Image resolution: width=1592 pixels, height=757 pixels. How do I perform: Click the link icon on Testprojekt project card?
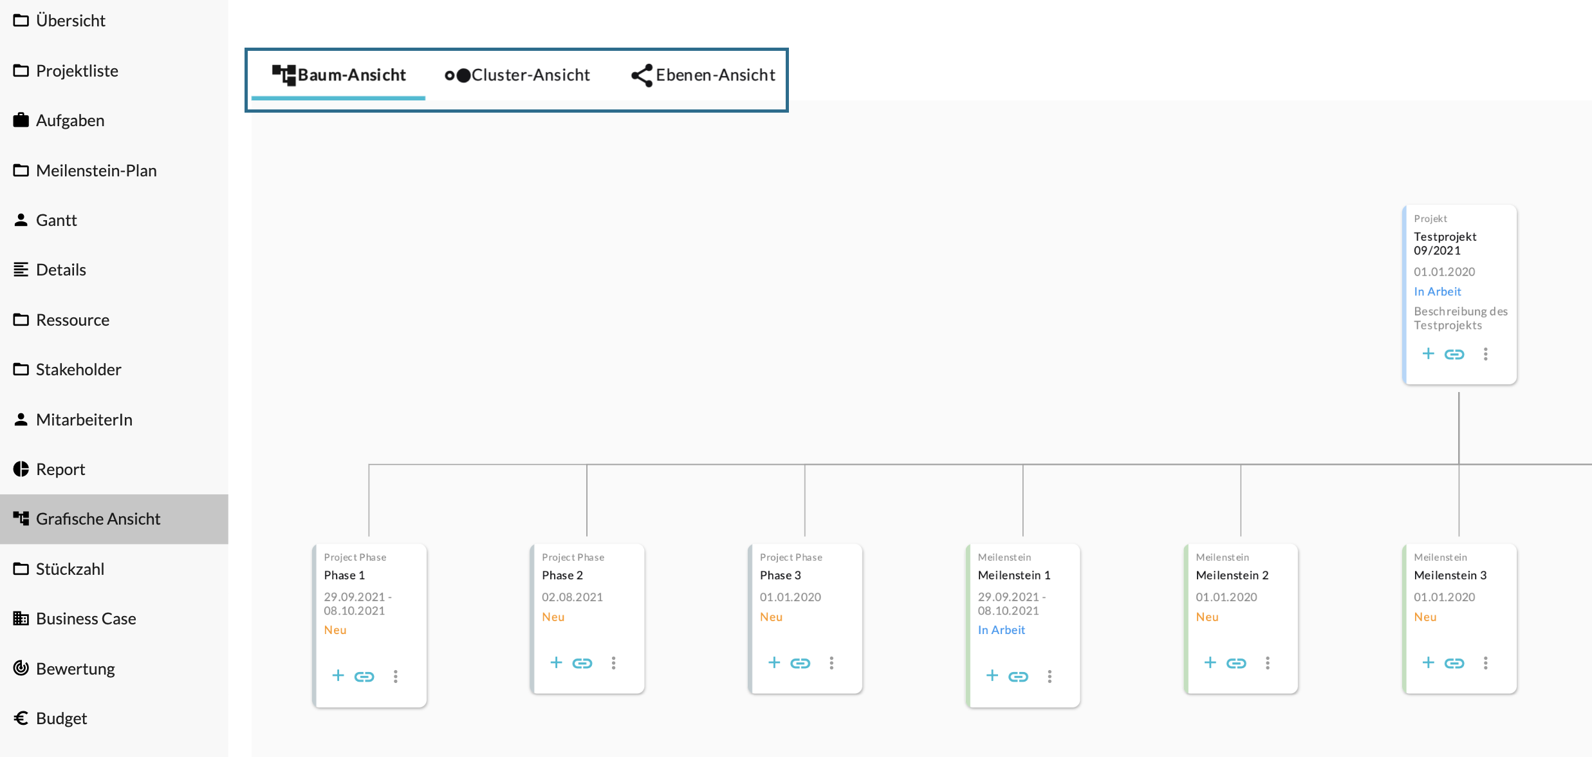click(1454, 354)
